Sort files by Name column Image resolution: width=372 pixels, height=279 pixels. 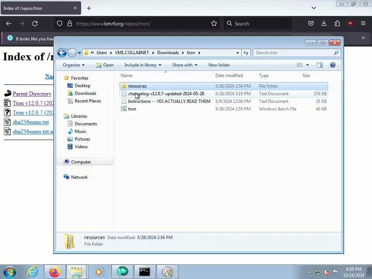coord(166,76)
